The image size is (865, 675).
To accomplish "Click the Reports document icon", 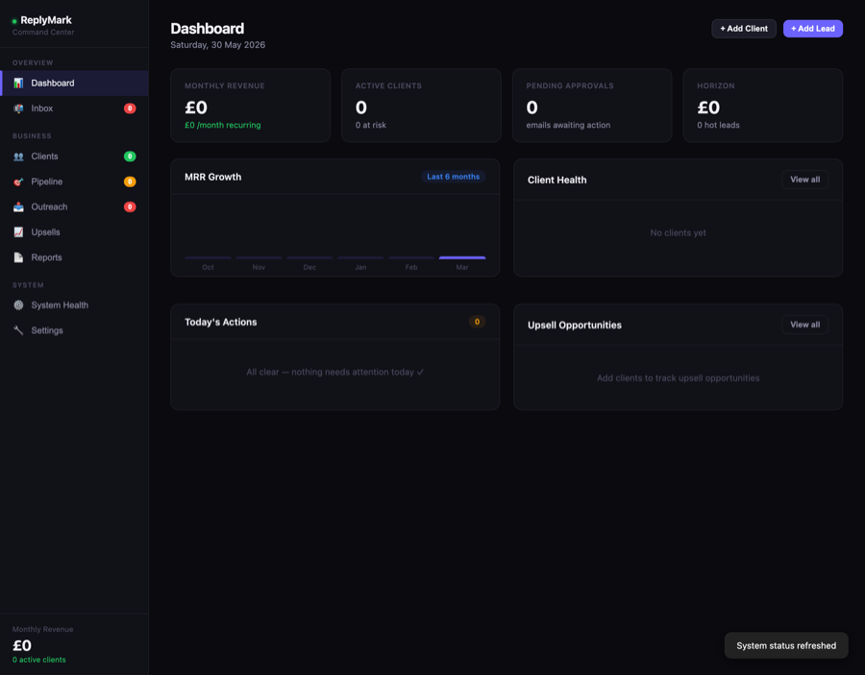I will (x=18, y=257).
